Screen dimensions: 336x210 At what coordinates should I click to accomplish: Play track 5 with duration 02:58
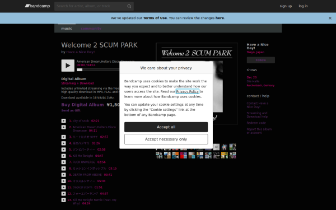tap(64, 150)
